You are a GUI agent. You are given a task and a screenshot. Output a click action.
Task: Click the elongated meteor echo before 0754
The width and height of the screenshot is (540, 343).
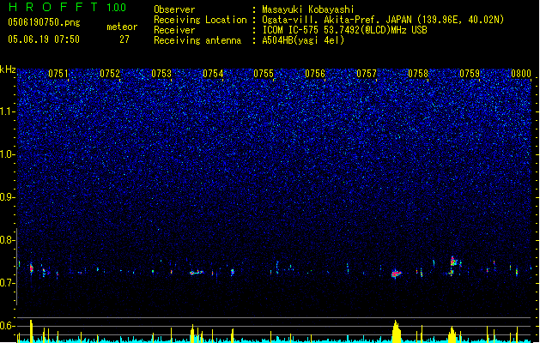pyautogui.click(x=197, y=273)
